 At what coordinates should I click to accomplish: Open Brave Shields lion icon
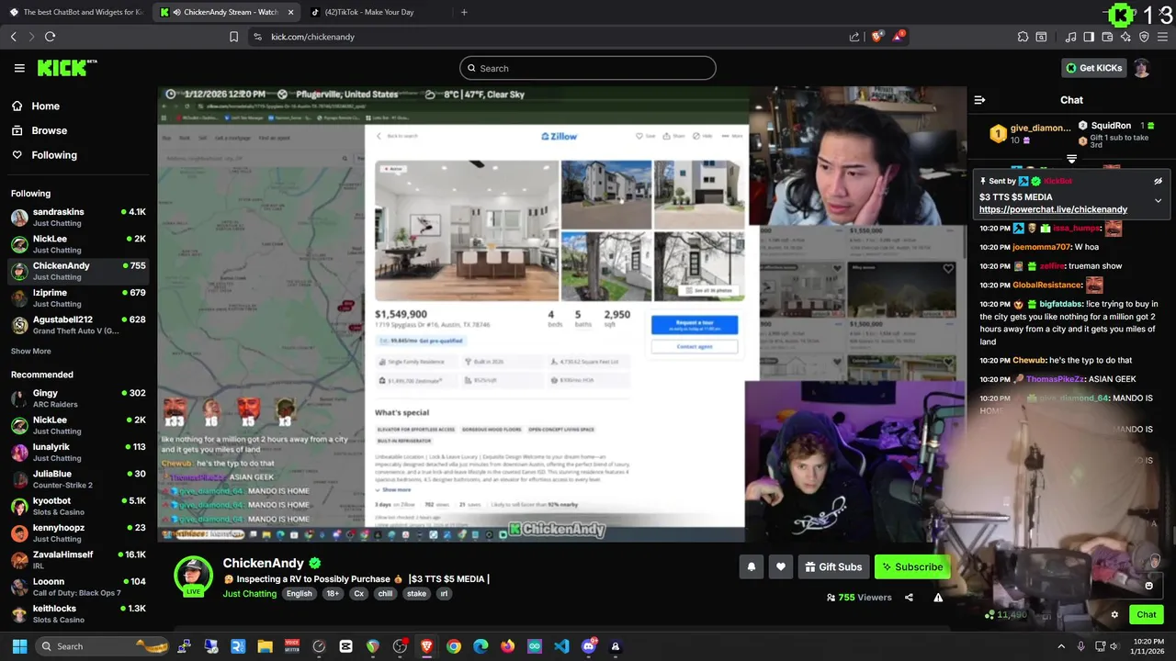[877, 37]
